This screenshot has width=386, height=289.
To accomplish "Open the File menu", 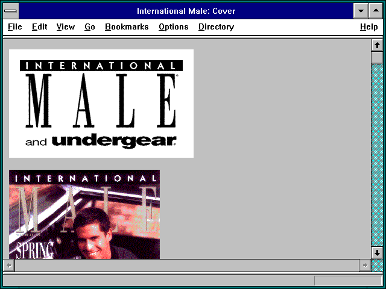I will (14, 26).
